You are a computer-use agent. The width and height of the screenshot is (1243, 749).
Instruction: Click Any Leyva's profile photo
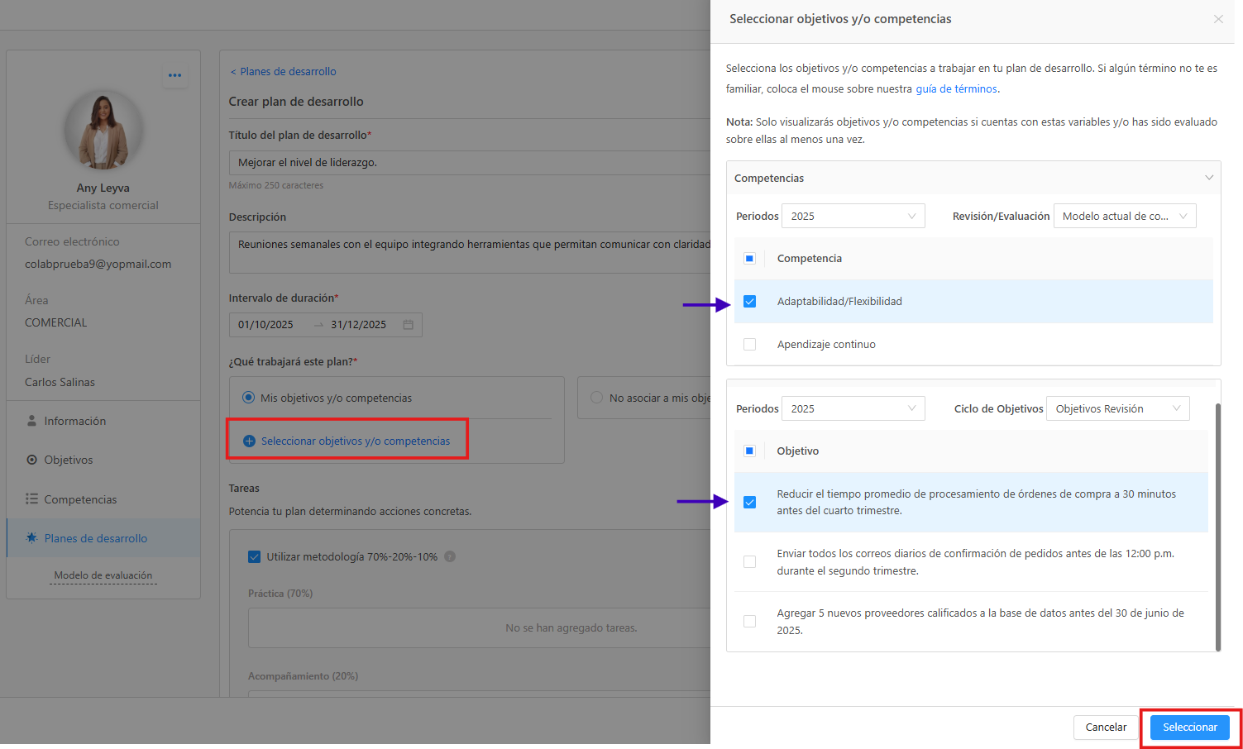click(103, 129)
